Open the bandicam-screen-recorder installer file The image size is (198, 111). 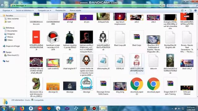[53, 40]
